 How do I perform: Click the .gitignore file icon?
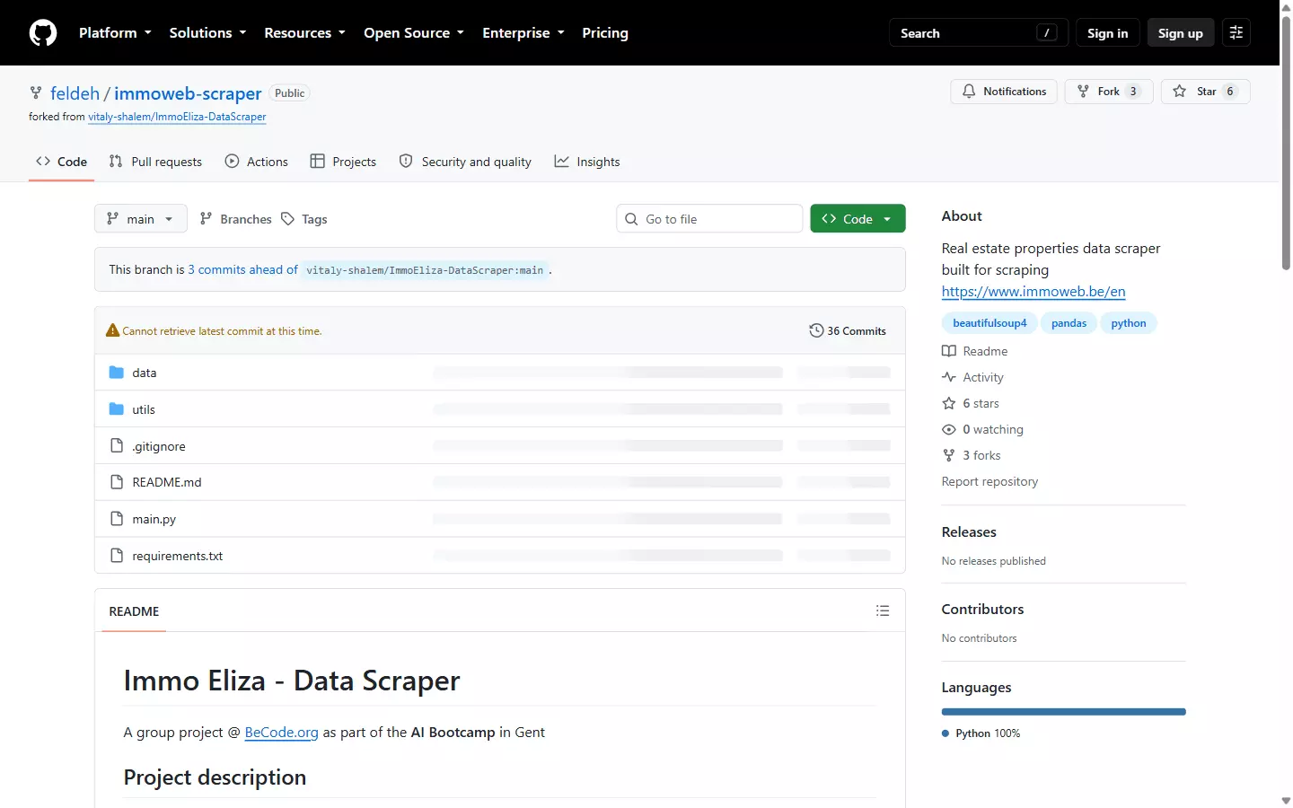coord(117,446)
